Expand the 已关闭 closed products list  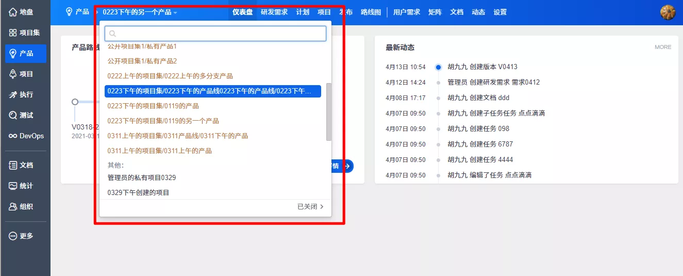[x=310, y=207]
